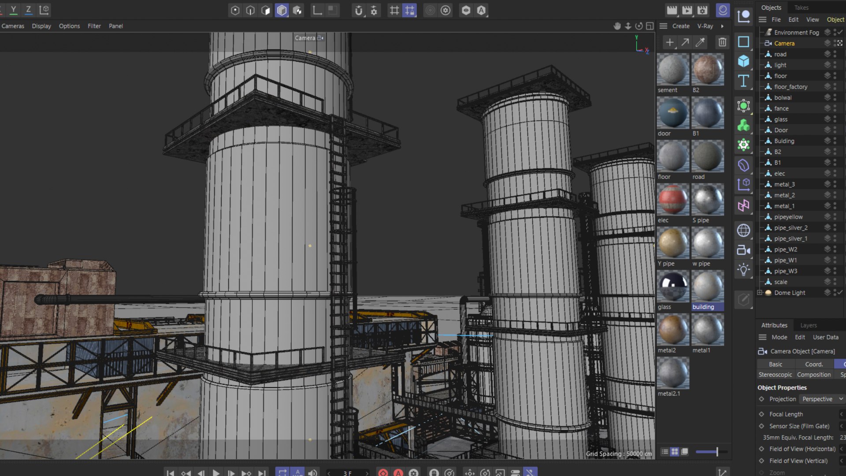The height and width of the screenshot is (476, 846).
Task: Open the sidebar globe environment icon
Action: click(743, 230)
